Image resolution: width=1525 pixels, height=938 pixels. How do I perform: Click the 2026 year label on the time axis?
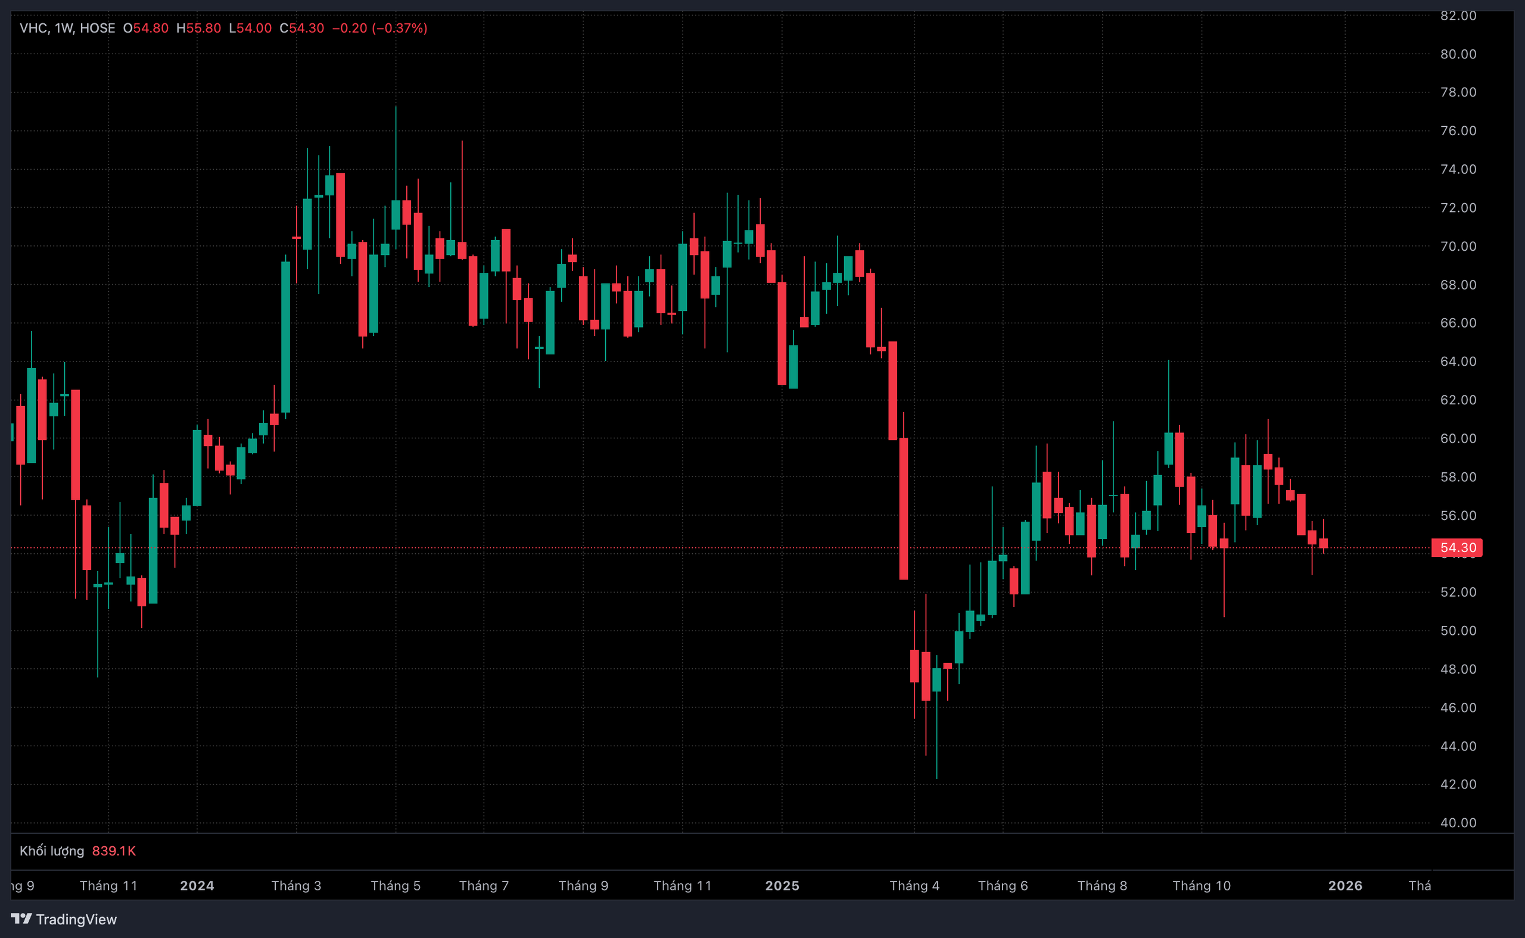click(x=1345, y=885)
